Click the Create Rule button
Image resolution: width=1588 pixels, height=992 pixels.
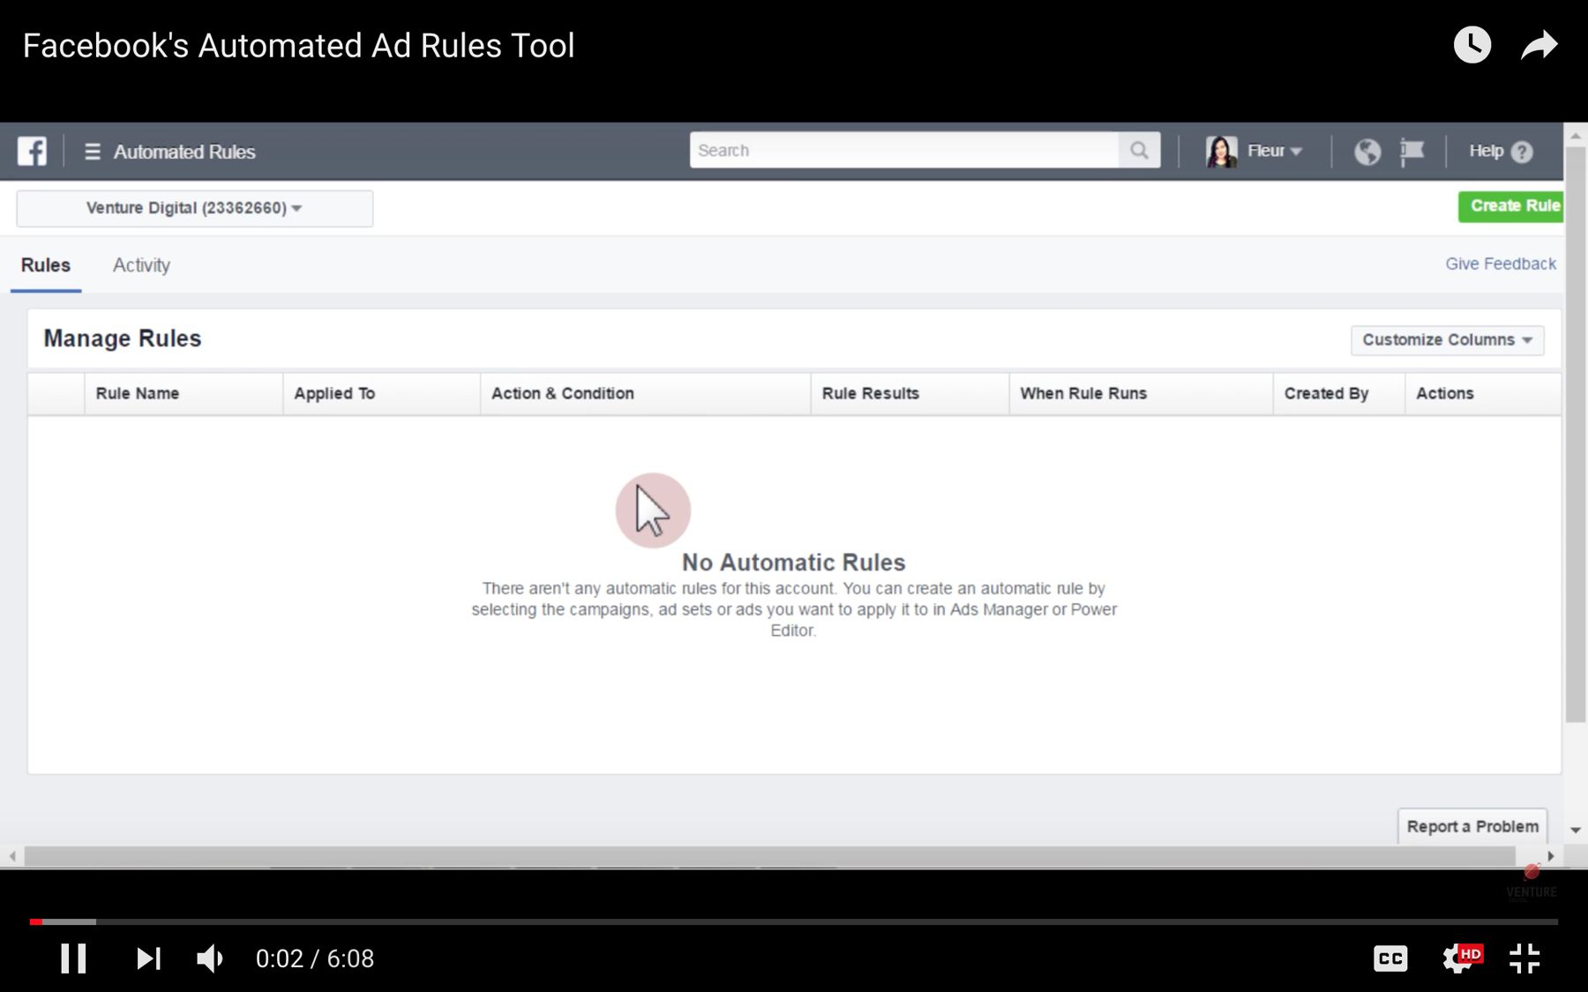[x=1510, y=206]
